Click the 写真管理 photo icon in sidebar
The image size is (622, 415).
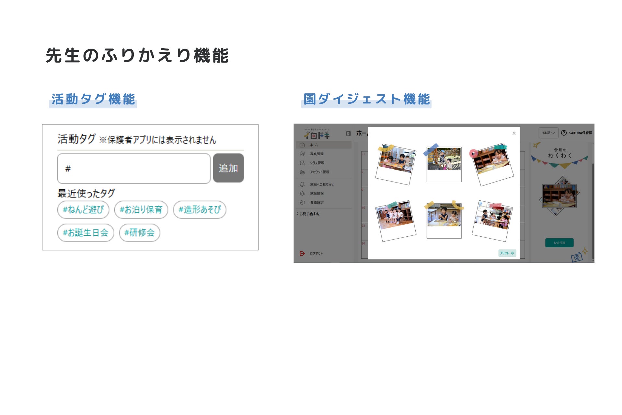click(x=302, y=154)
